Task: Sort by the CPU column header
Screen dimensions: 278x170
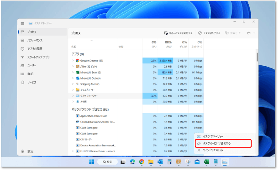Action: click(150, 44)
